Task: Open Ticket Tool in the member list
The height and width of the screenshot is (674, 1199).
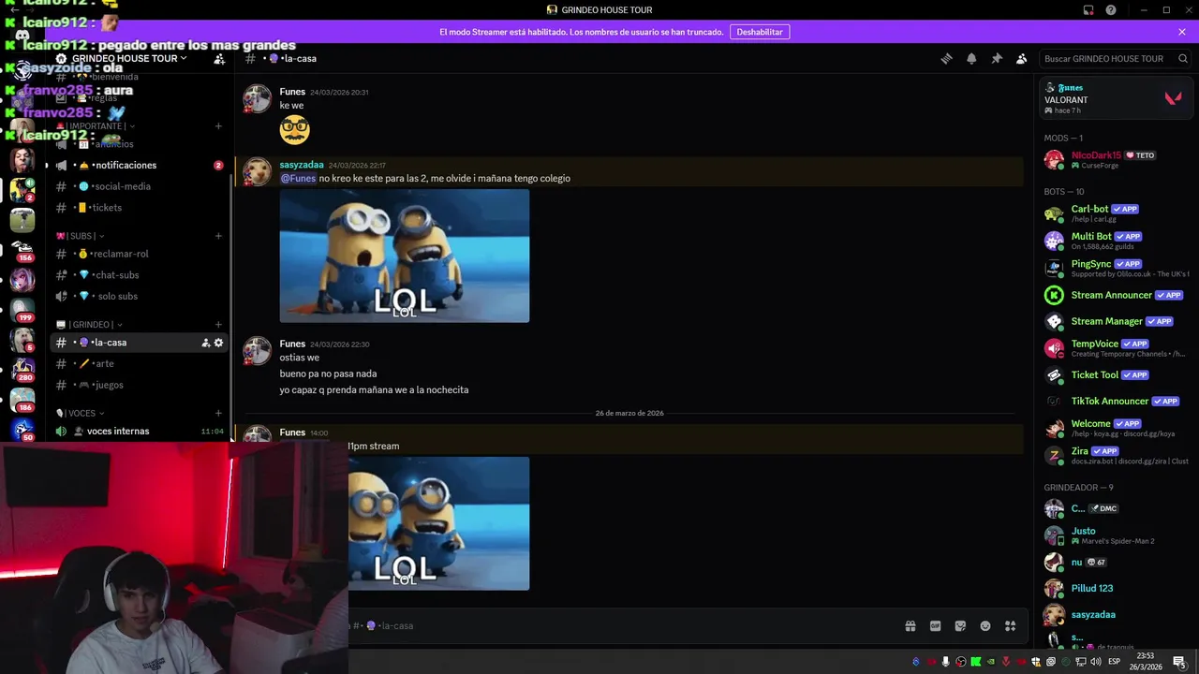Action: point(1115,374)
